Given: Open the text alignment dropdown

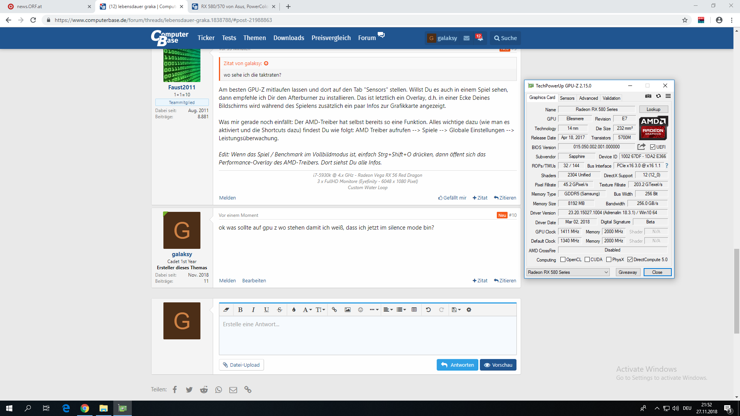Looking at the screenshot, I should click(388, 310).
